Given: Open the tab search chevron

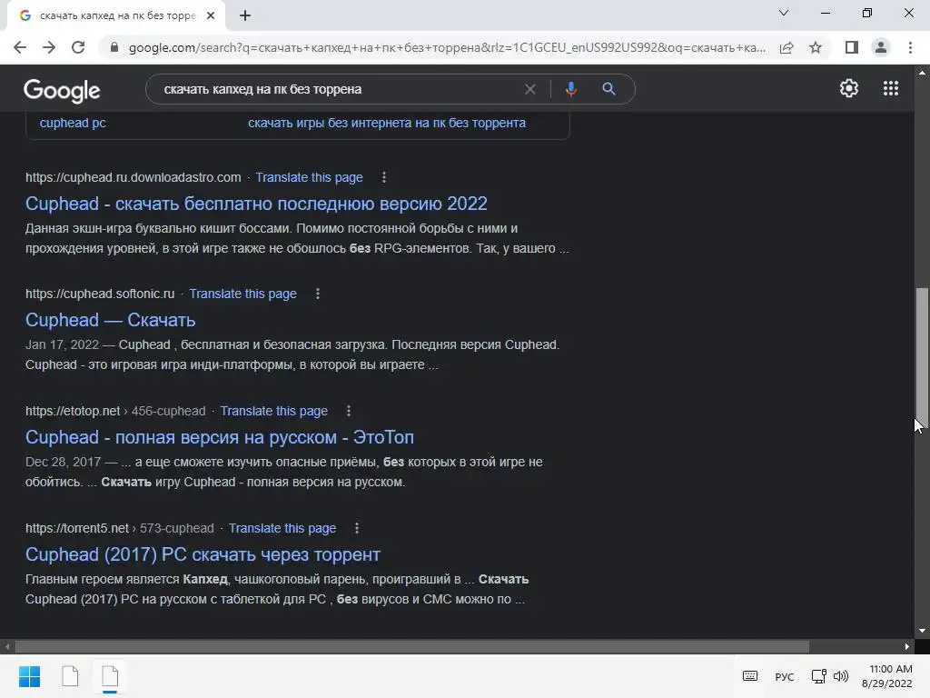Looking at the screenshot, I should pos(784,13).
